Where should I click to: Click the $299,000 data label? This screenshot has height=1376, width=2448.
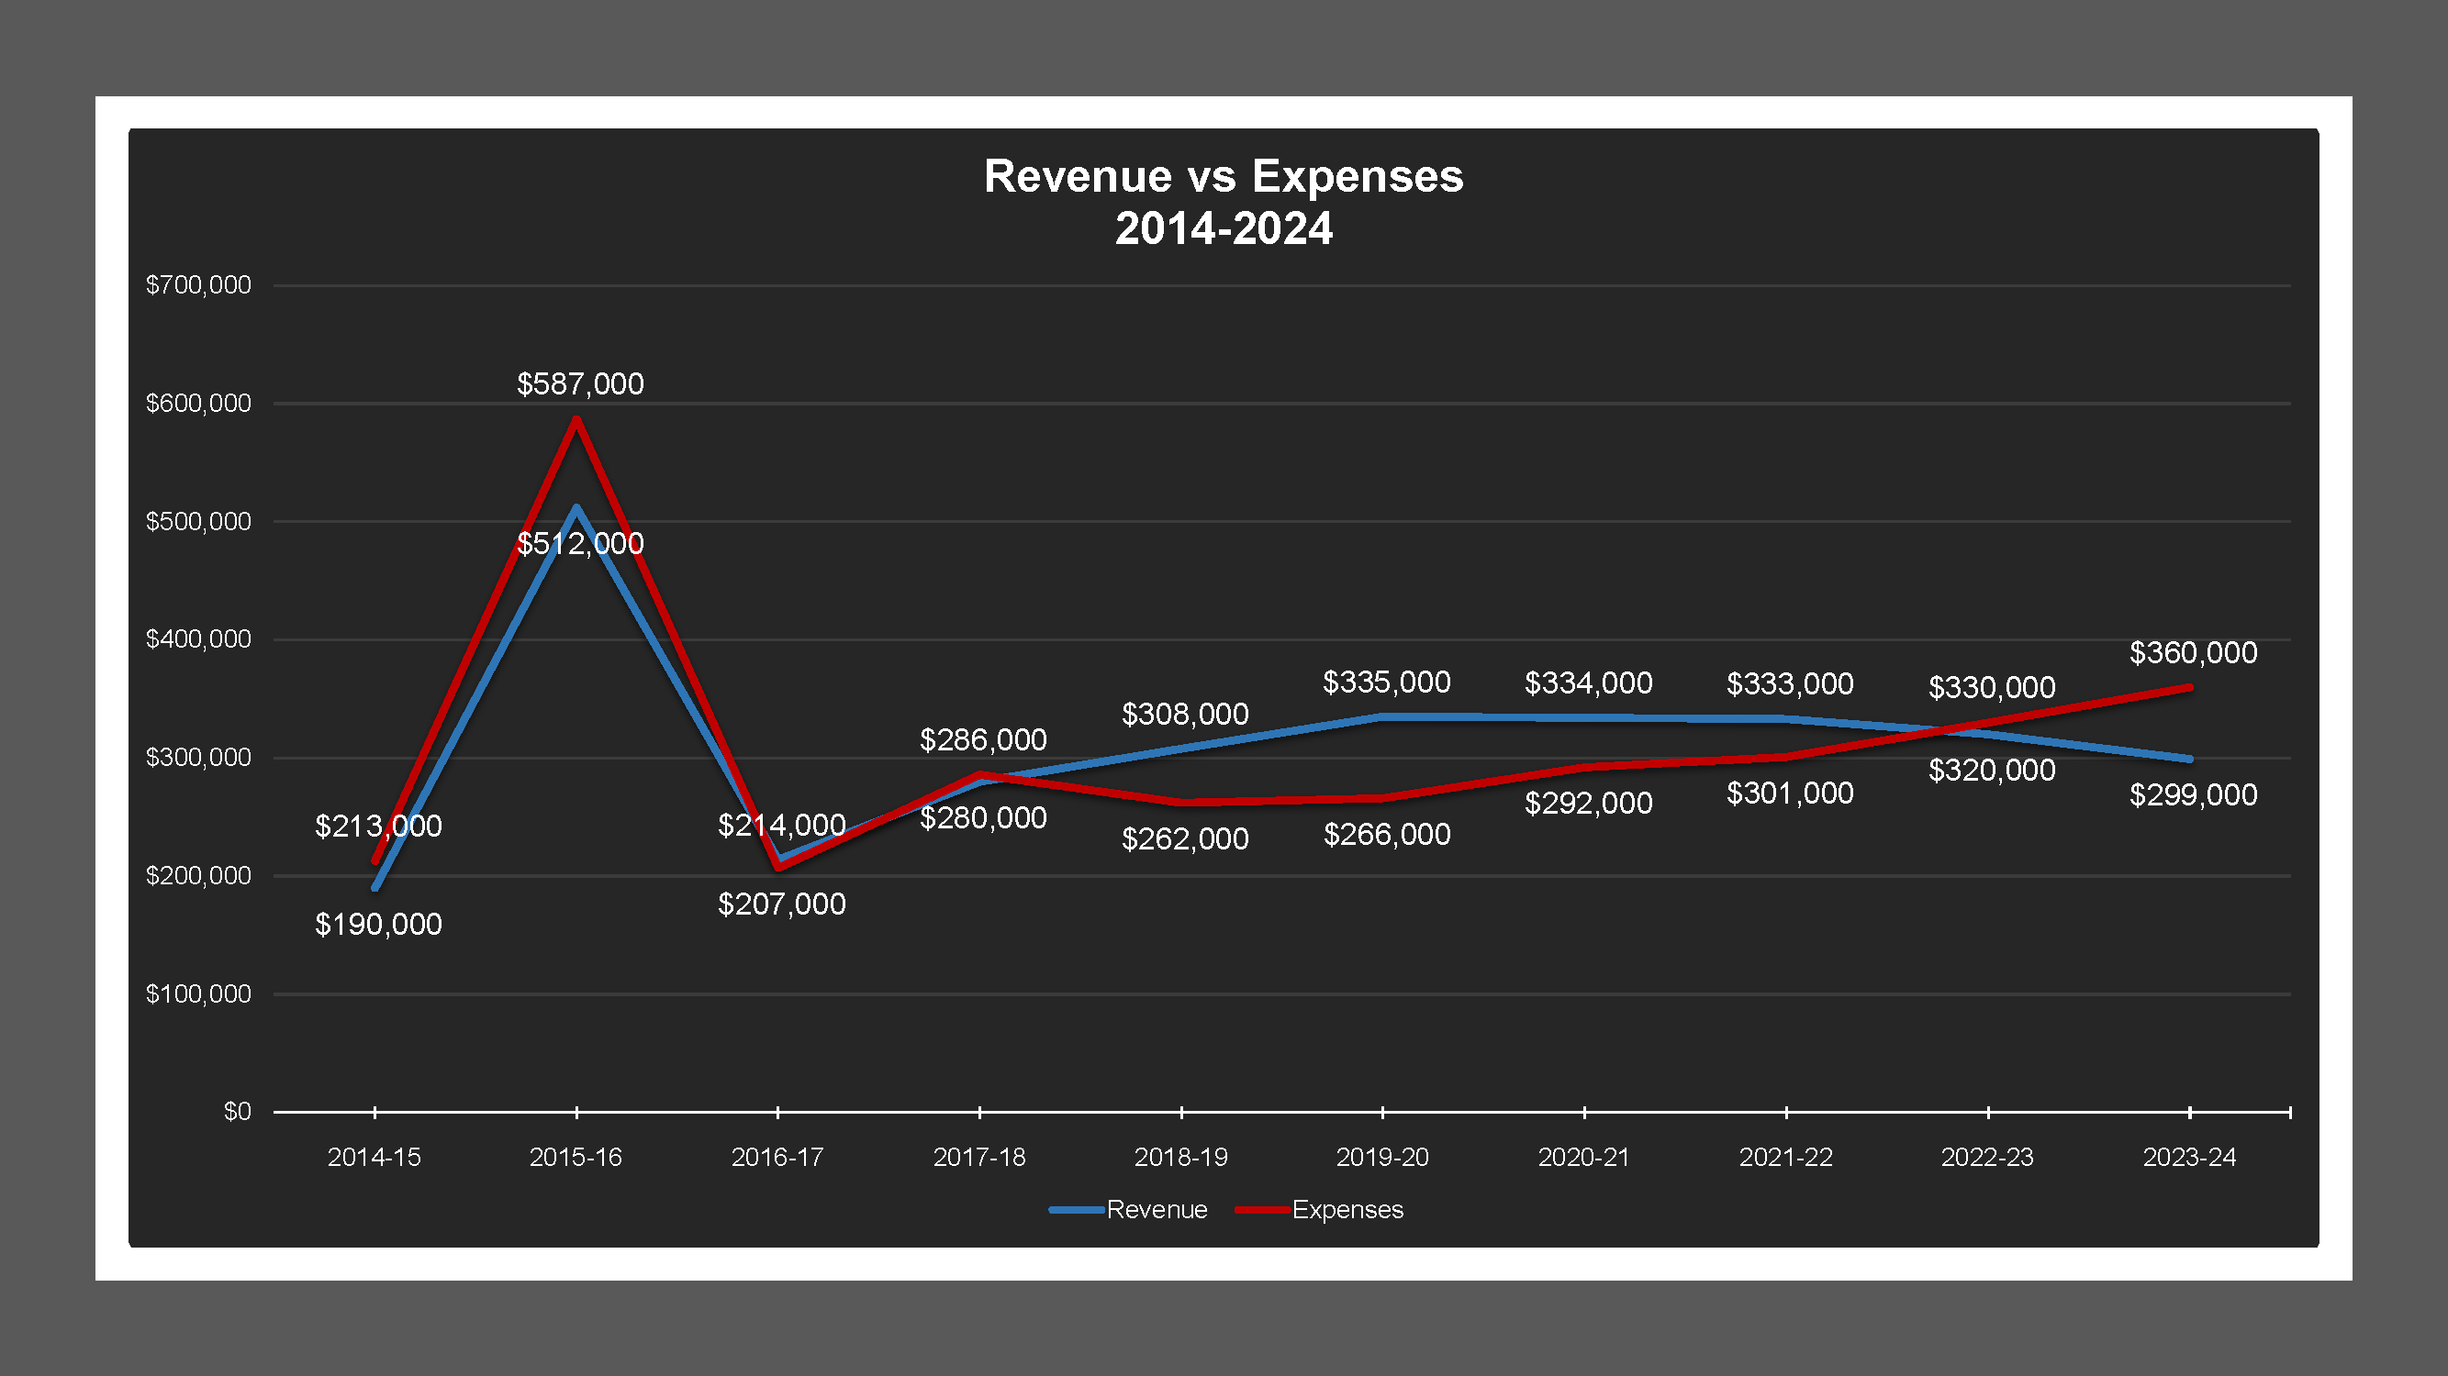(x=2194, y=794)
